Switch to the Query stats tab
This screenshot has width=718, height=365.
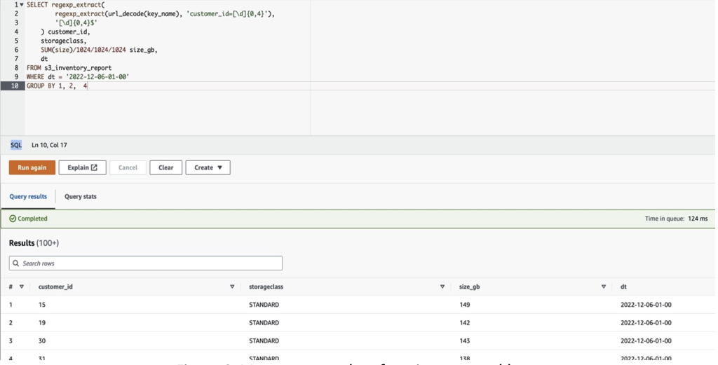tap(81, 196)
